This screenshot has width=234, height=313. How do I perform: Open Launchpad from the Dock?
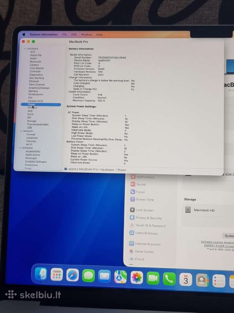click(x=57, y=274)
